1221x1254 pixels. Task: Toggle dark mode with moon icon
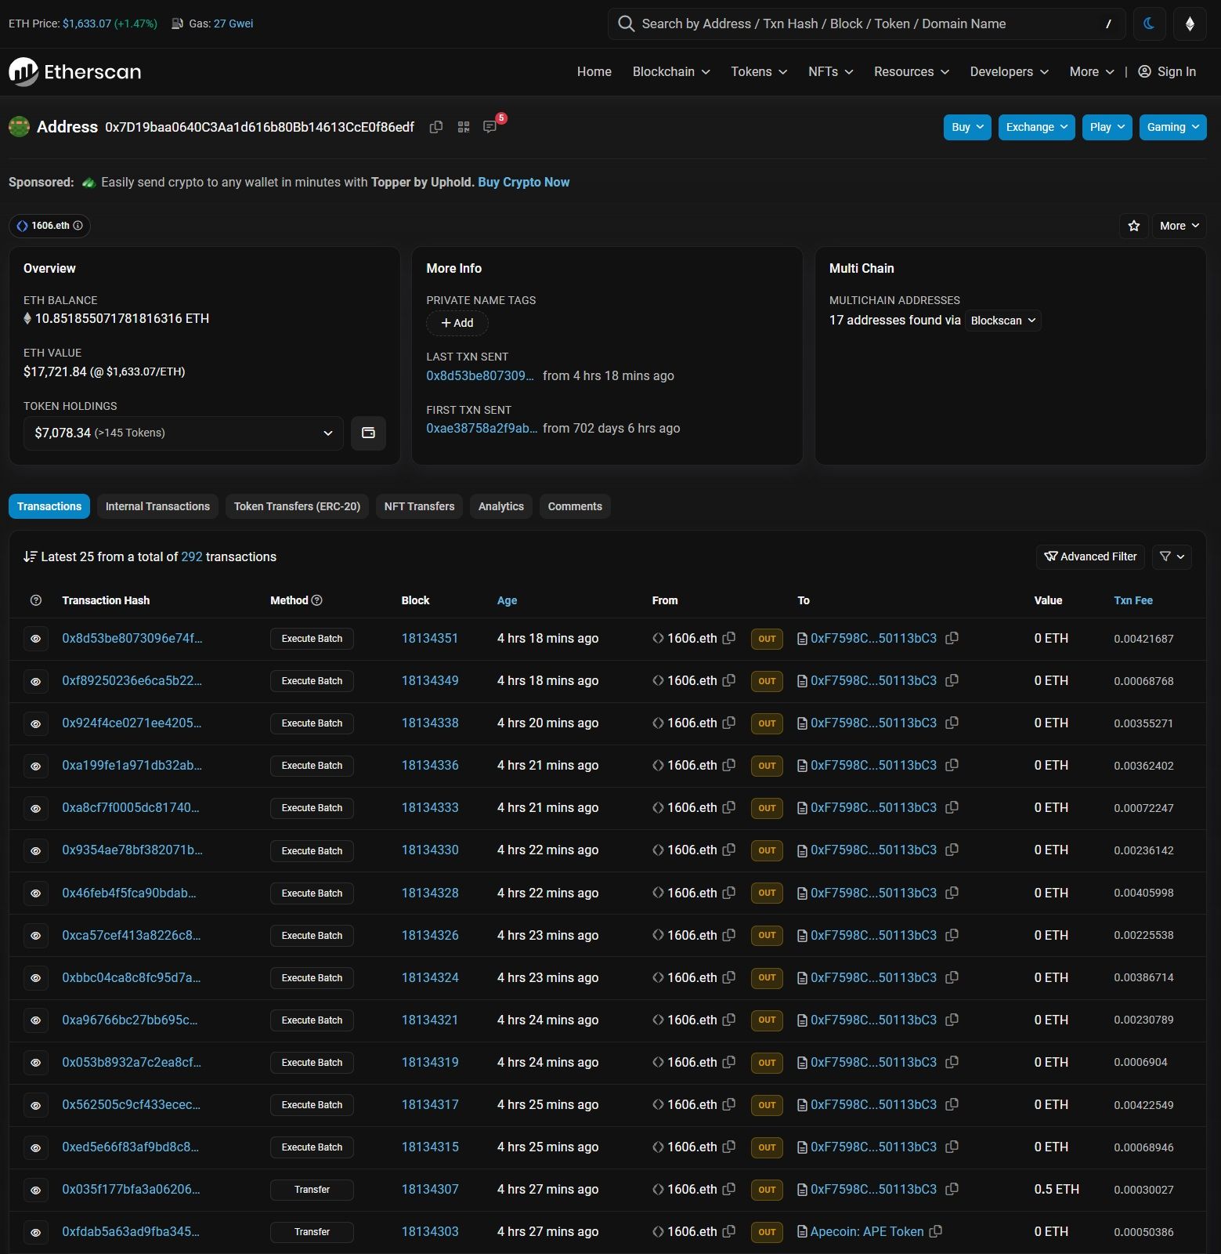[1149, 24]
